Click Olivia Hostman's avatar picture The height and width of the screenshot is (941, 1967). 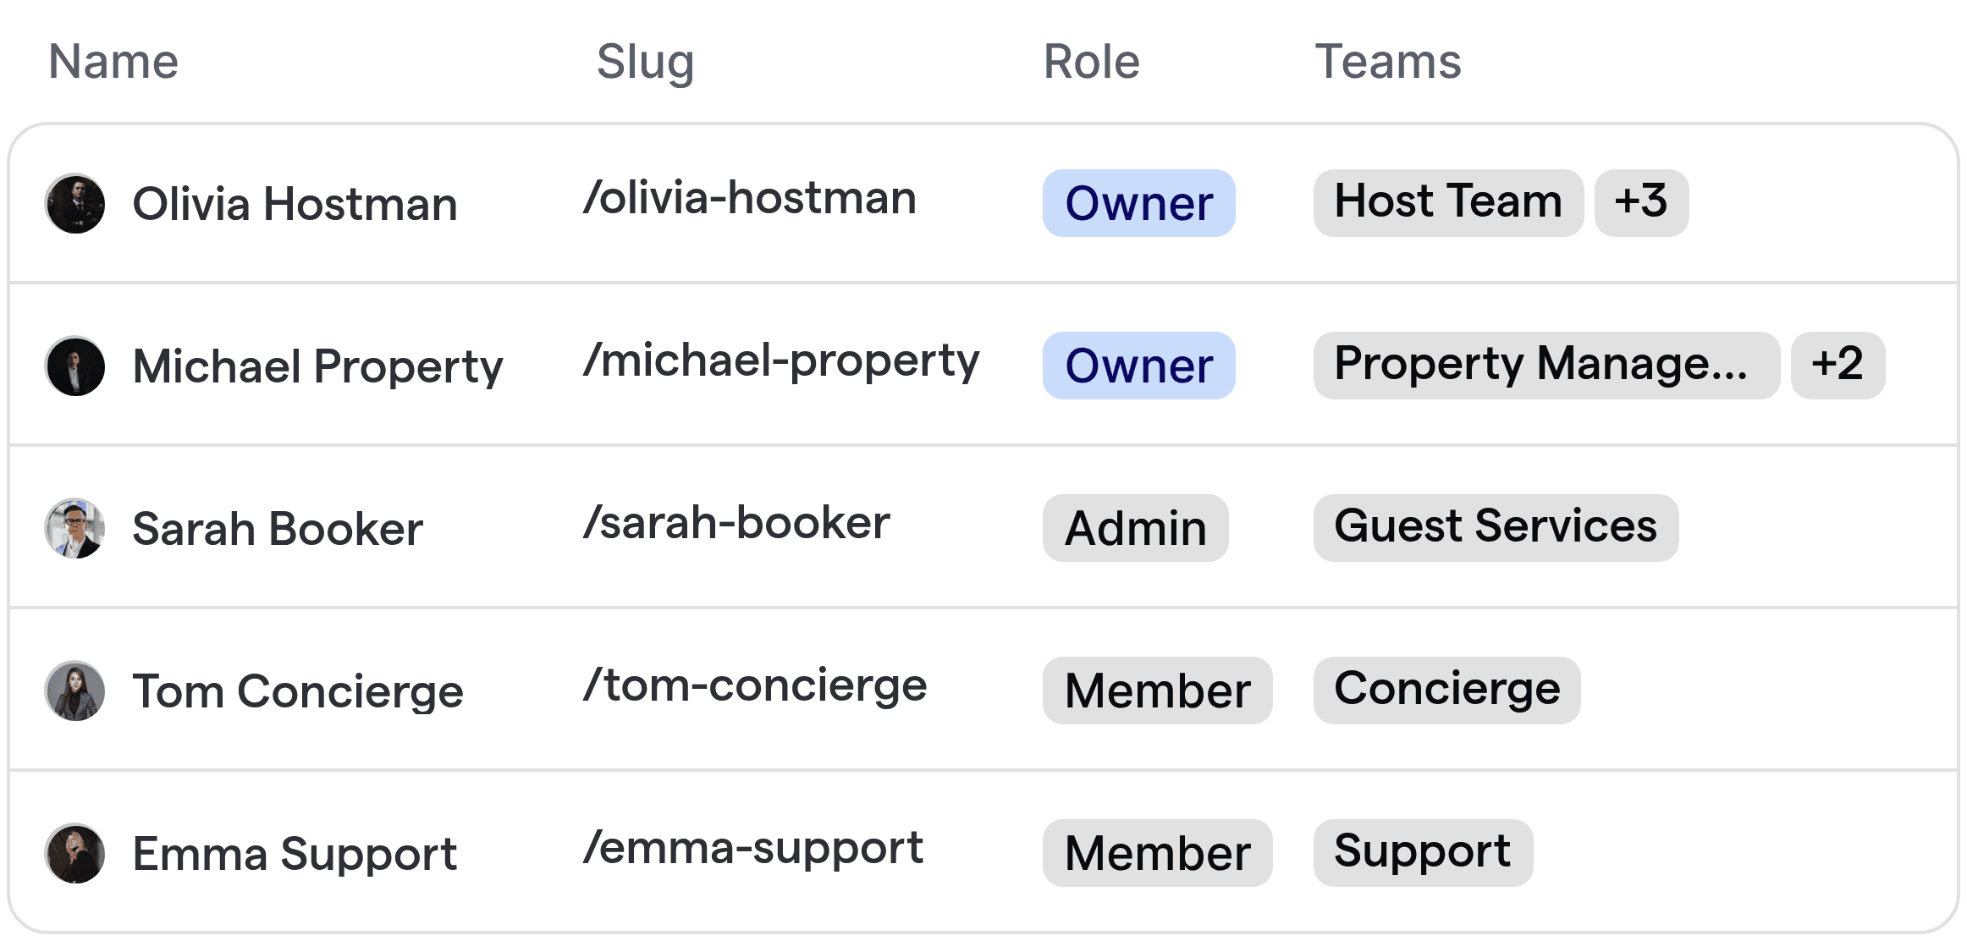75,204
